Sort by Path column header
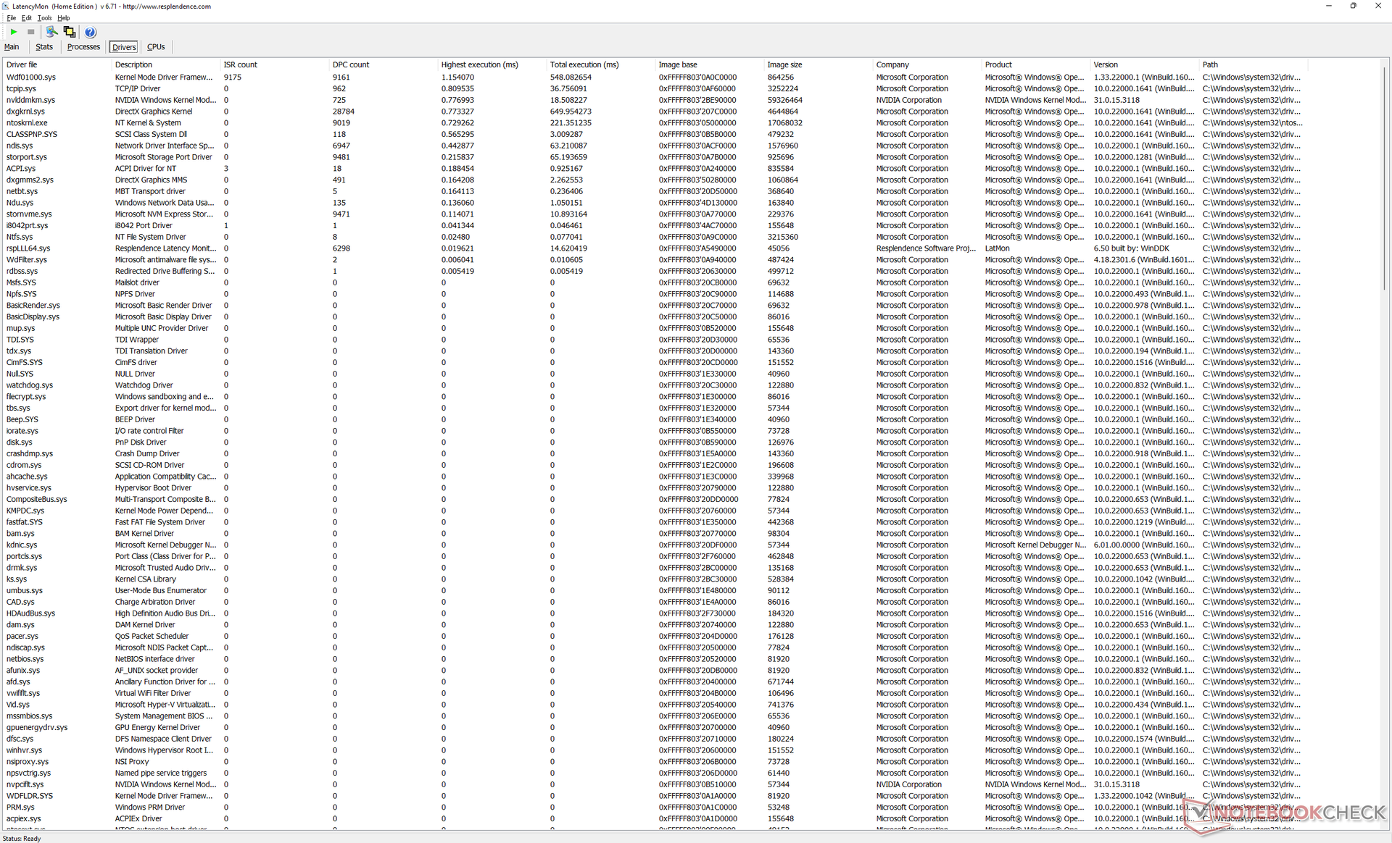1392x843 pixels. pos(1253,64)
